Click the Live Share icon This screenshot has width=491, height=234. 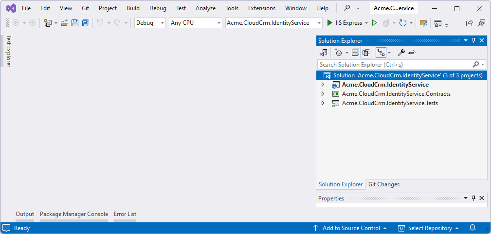click(x=470, y=23)
